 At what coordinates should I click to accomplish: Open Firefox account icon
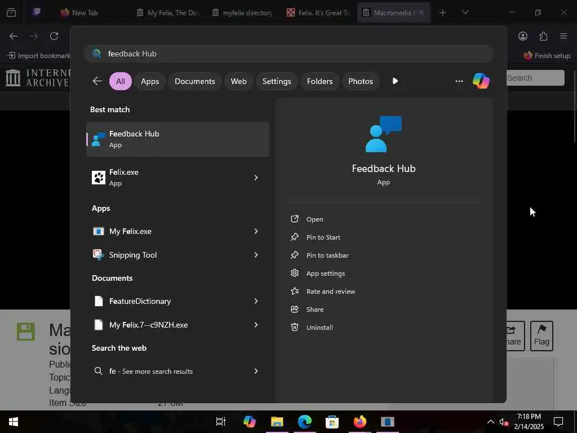pos(522,36)
